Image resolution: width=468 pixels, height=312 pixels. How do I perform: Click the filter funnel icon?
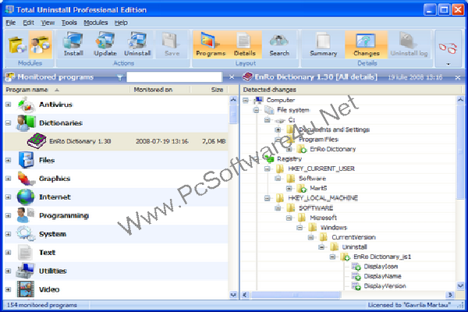pyautogui.click(x=119, y=78)
